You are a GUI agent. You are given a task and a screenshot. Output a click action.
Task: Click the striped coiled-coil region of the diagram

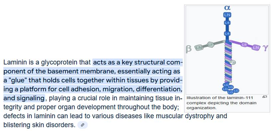point(227,63)
